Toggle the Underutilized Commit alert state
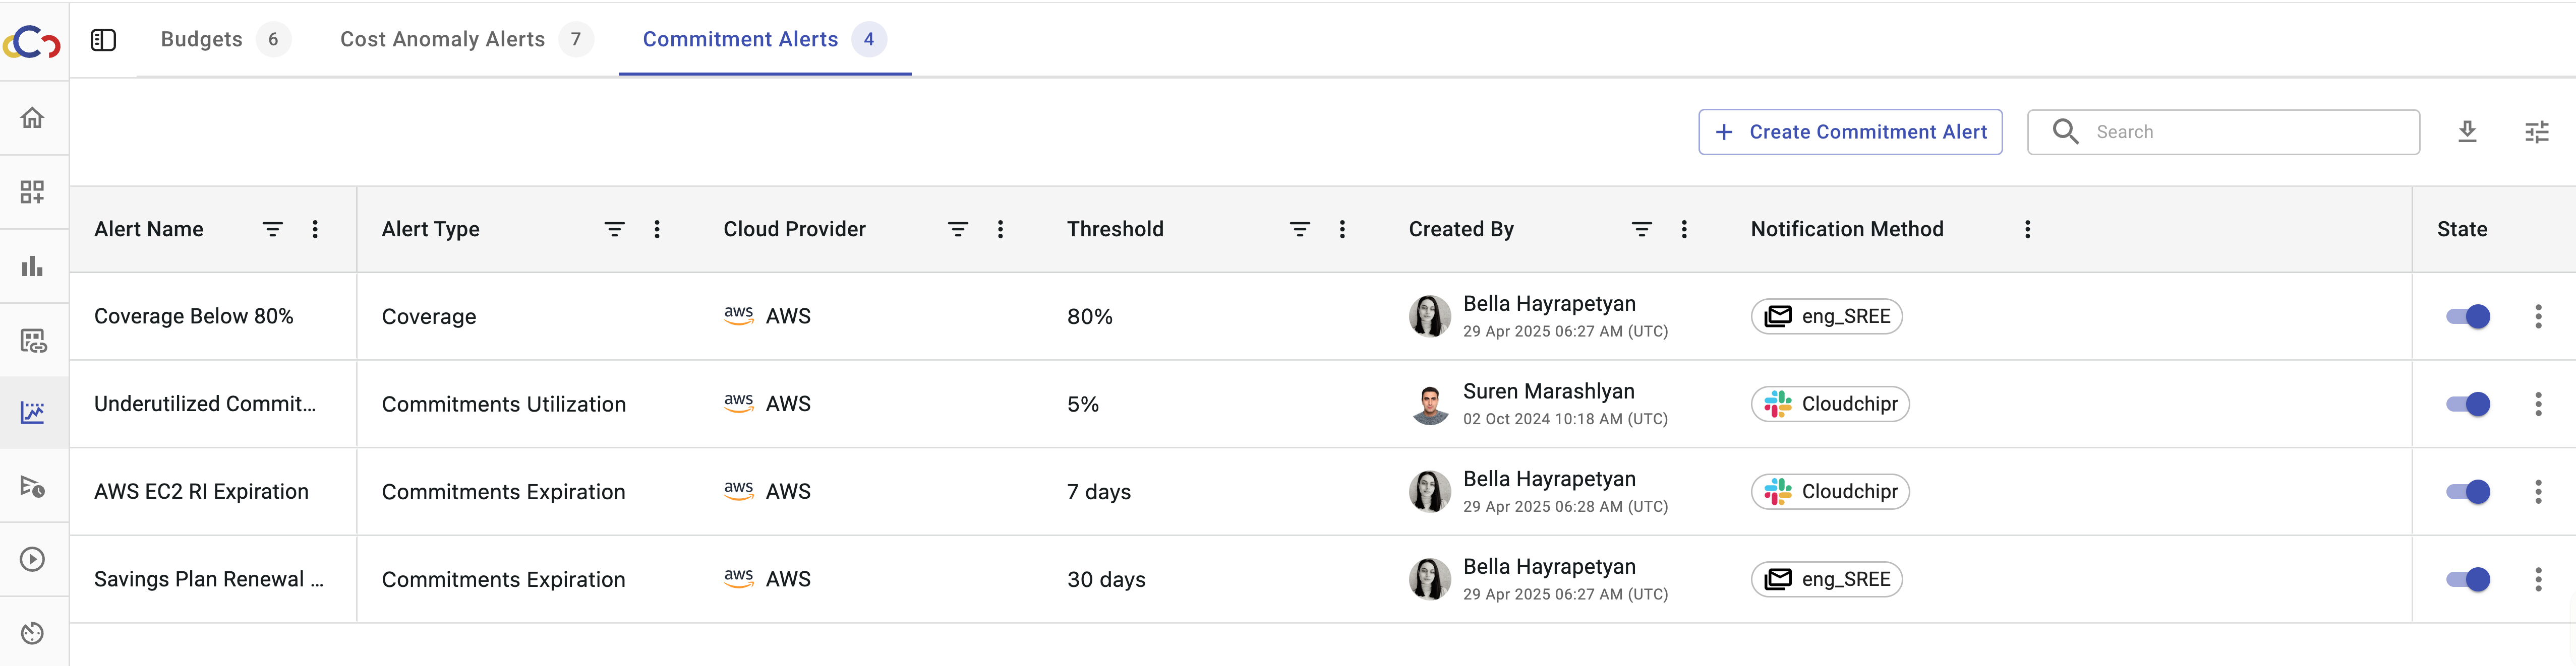The width and height of the screenshot is (2576, 666). 2467,405
